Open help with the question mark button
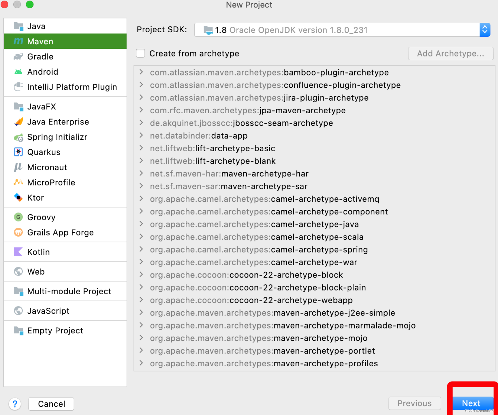Screen dimensions: 498x415 [15, 404]
